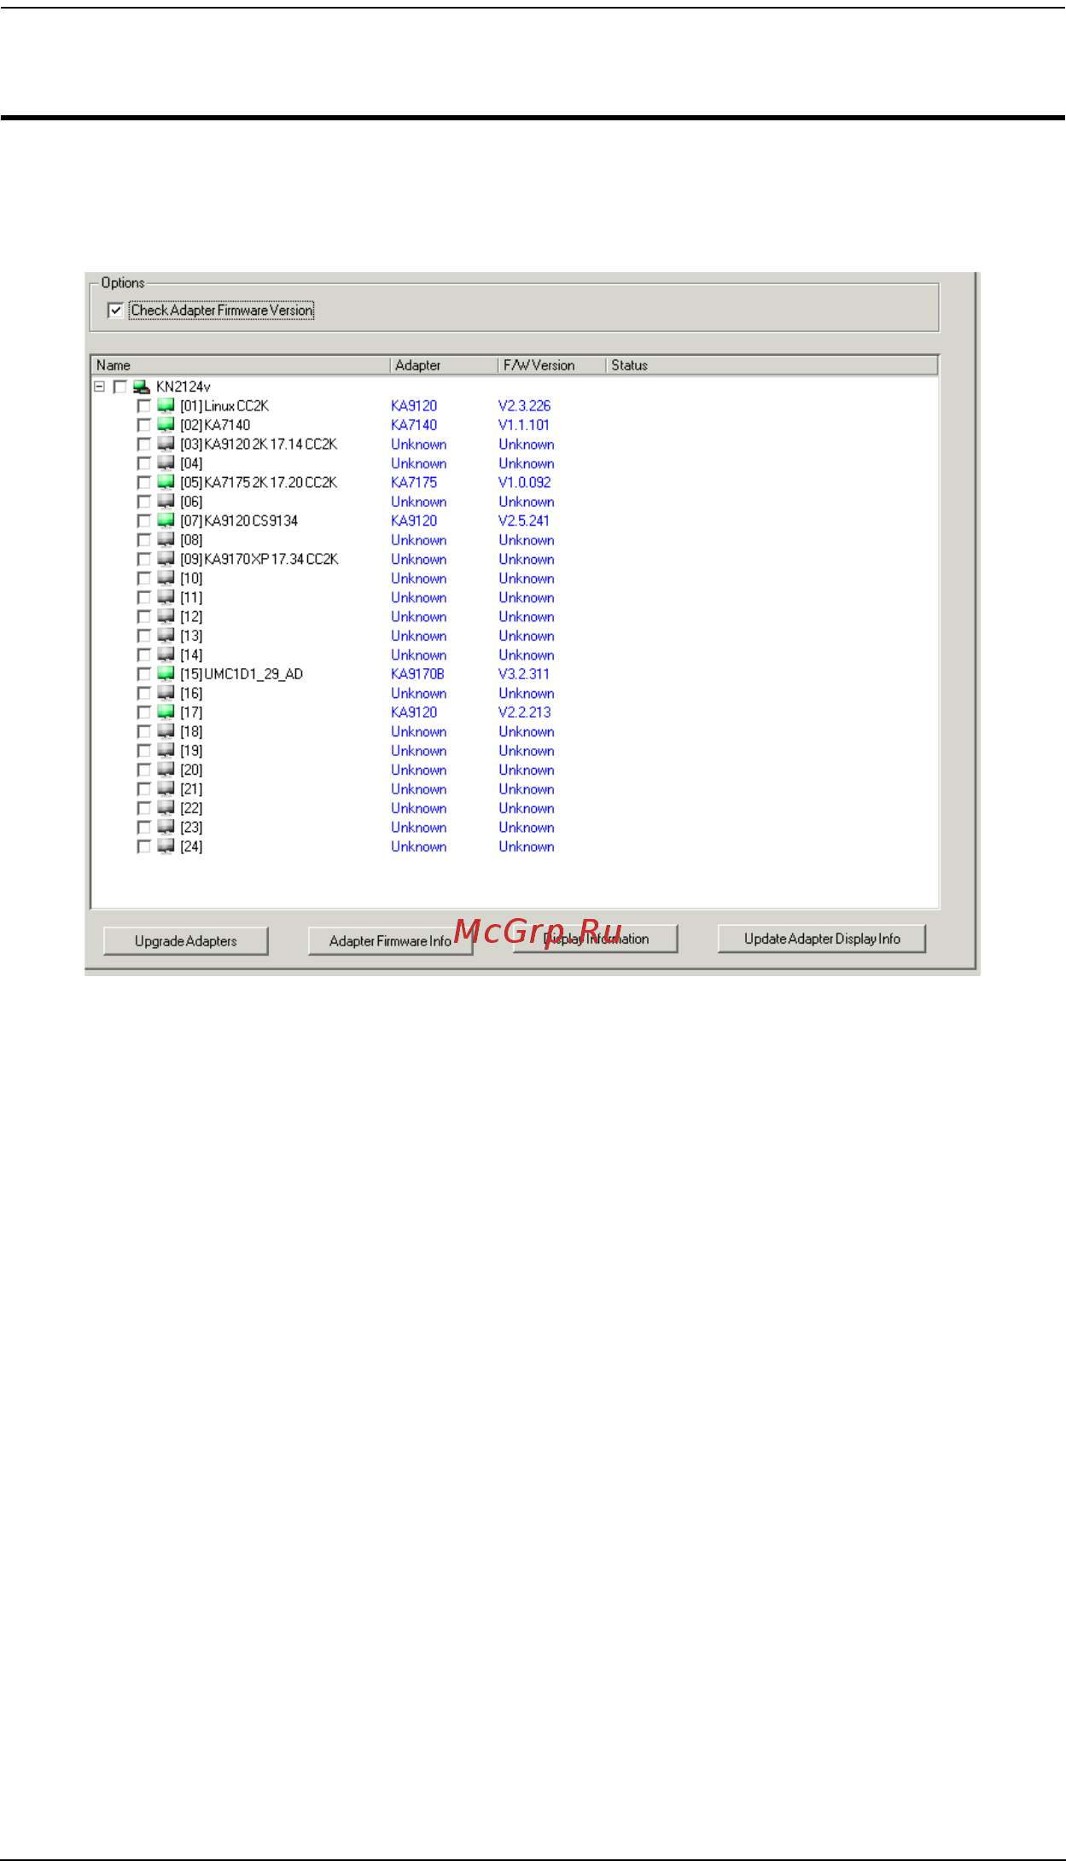
Task: Click the F/W Version column header
Action: pyautogui.click(x=551, y=365)
